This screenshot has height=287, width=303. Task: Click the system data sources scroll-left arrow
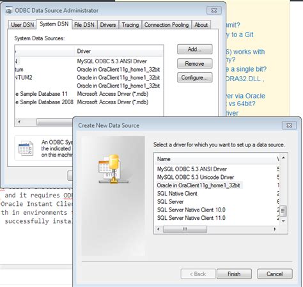19,122
